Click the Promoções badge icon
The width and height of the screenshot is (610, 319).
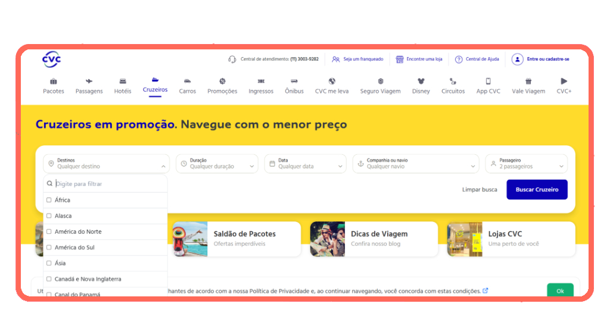222,81
